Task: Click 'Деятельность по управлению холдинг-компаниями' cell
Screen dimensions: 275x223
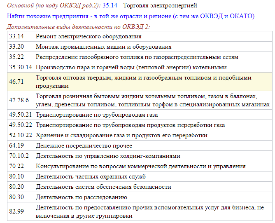Action: 153,156
